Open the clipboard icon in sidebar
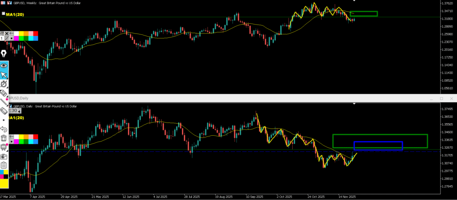This screenshot has height=200, width=457. point(4,166)
